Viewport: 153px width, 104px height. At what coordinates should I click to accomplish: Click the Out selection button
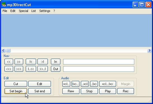[56, 69]
